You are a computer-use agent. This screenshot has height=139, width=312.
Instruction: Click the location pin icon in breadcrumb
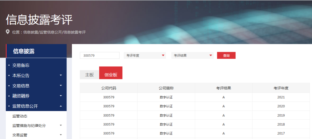click(x=8, y=32)
